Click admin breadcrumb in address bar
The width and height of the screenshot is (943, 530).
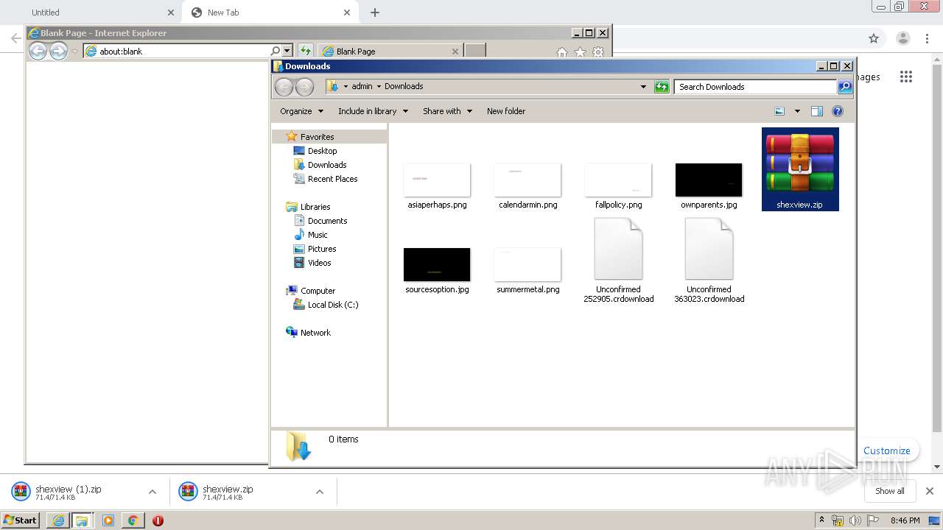[362, 86]
